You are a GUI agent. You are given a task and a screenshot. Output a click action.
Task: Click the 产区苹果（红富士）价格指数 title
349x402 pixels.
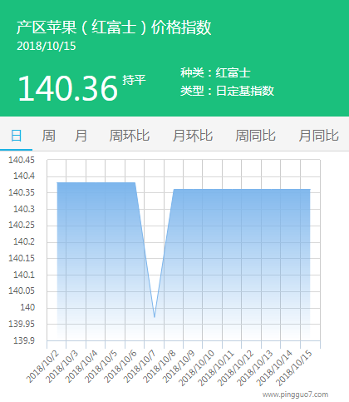coord(114,27)
